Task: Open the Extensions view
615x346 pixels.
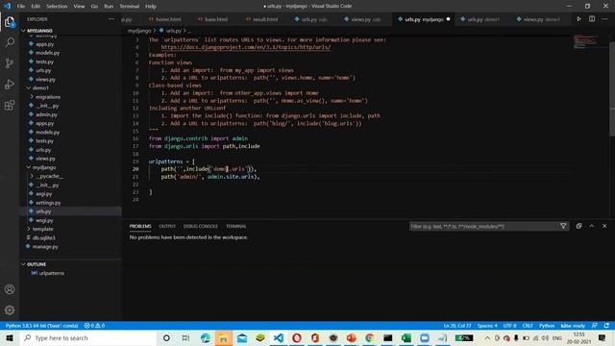Action: [10, 105]
